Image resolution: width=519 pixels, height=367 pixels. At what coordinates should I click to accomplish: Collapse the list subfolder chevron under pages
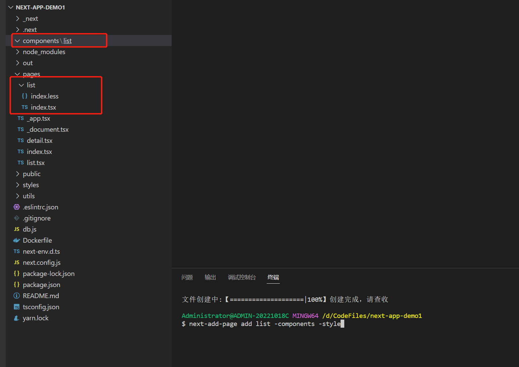(x=21, y=85)
